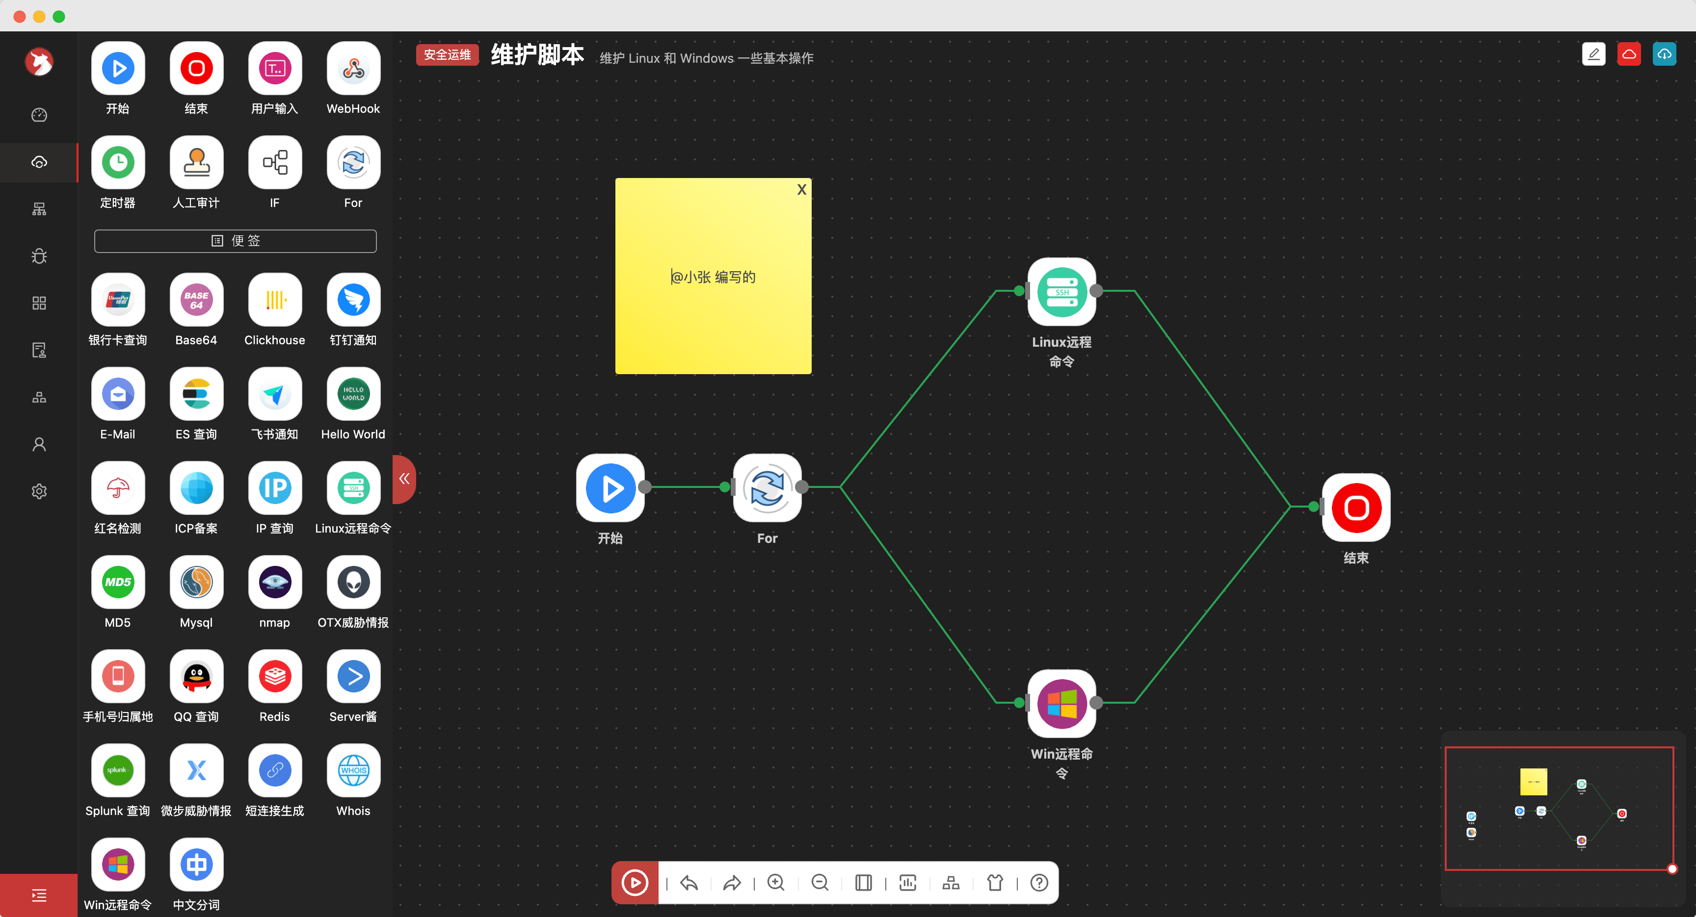
Task: Expand the sidebar menu at bottom left
Action: pos(39,894)
